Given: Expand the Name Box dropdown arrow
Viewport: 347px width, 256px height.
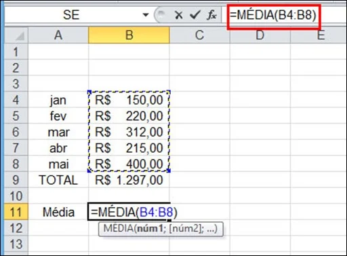Looking at the screenshot, I should point(146,15).
